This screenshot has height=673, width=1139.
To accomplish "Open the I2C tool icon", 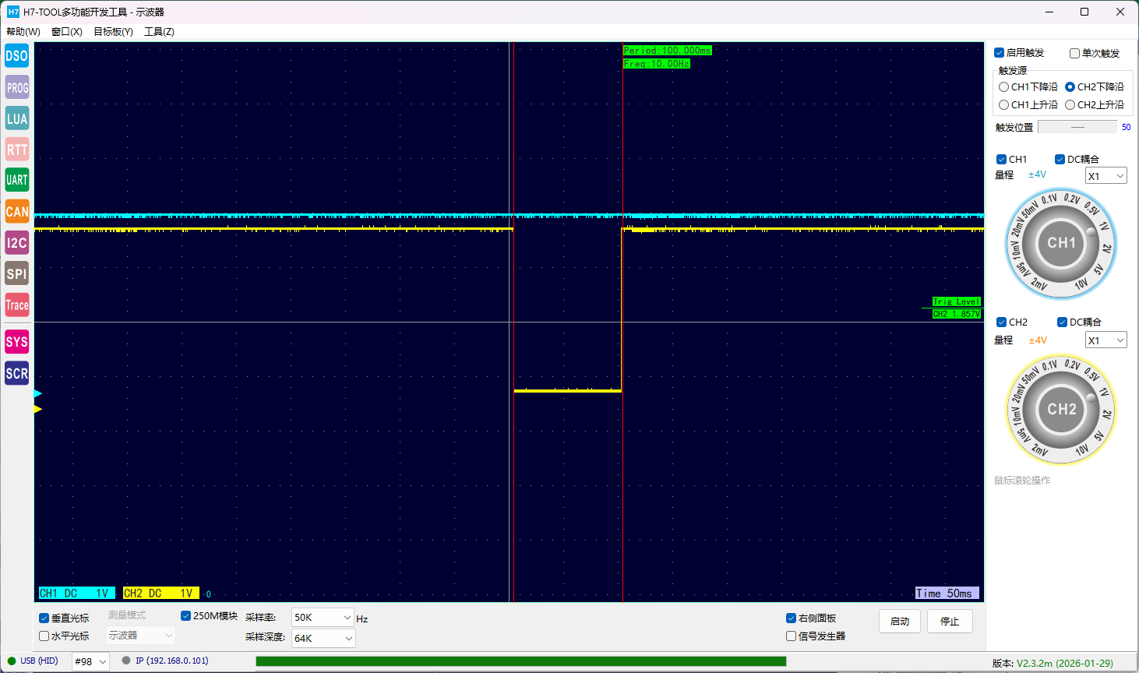I will pyautogui.click(x=16, y=242).
